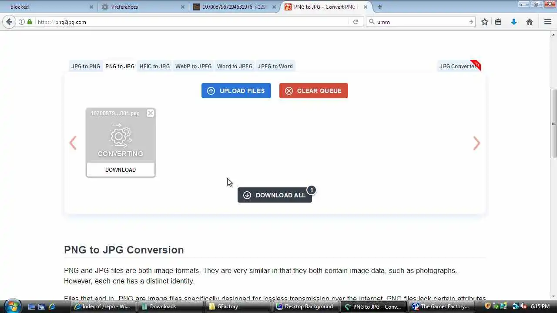Screen dimensions: 557x313
Task: Click Show Desktop quick launch icon
Action: click(x=32, y=306)
